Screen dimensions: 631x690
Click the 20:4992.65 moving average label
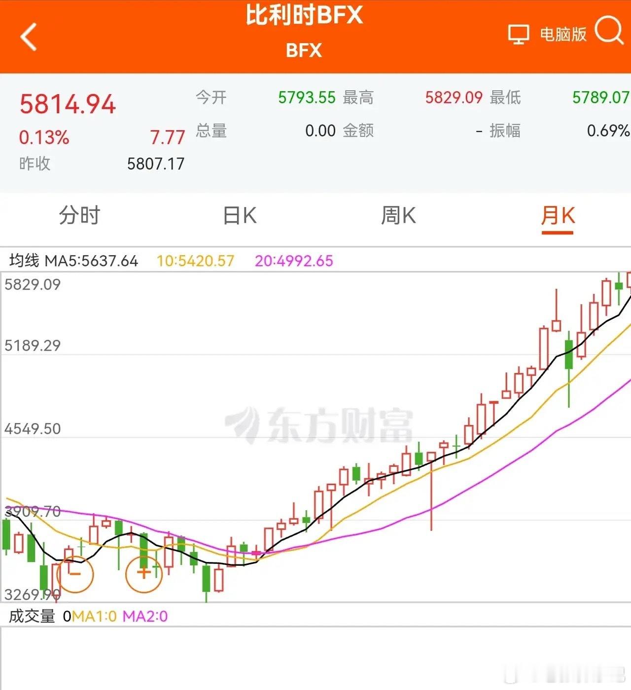coord(294,261)
